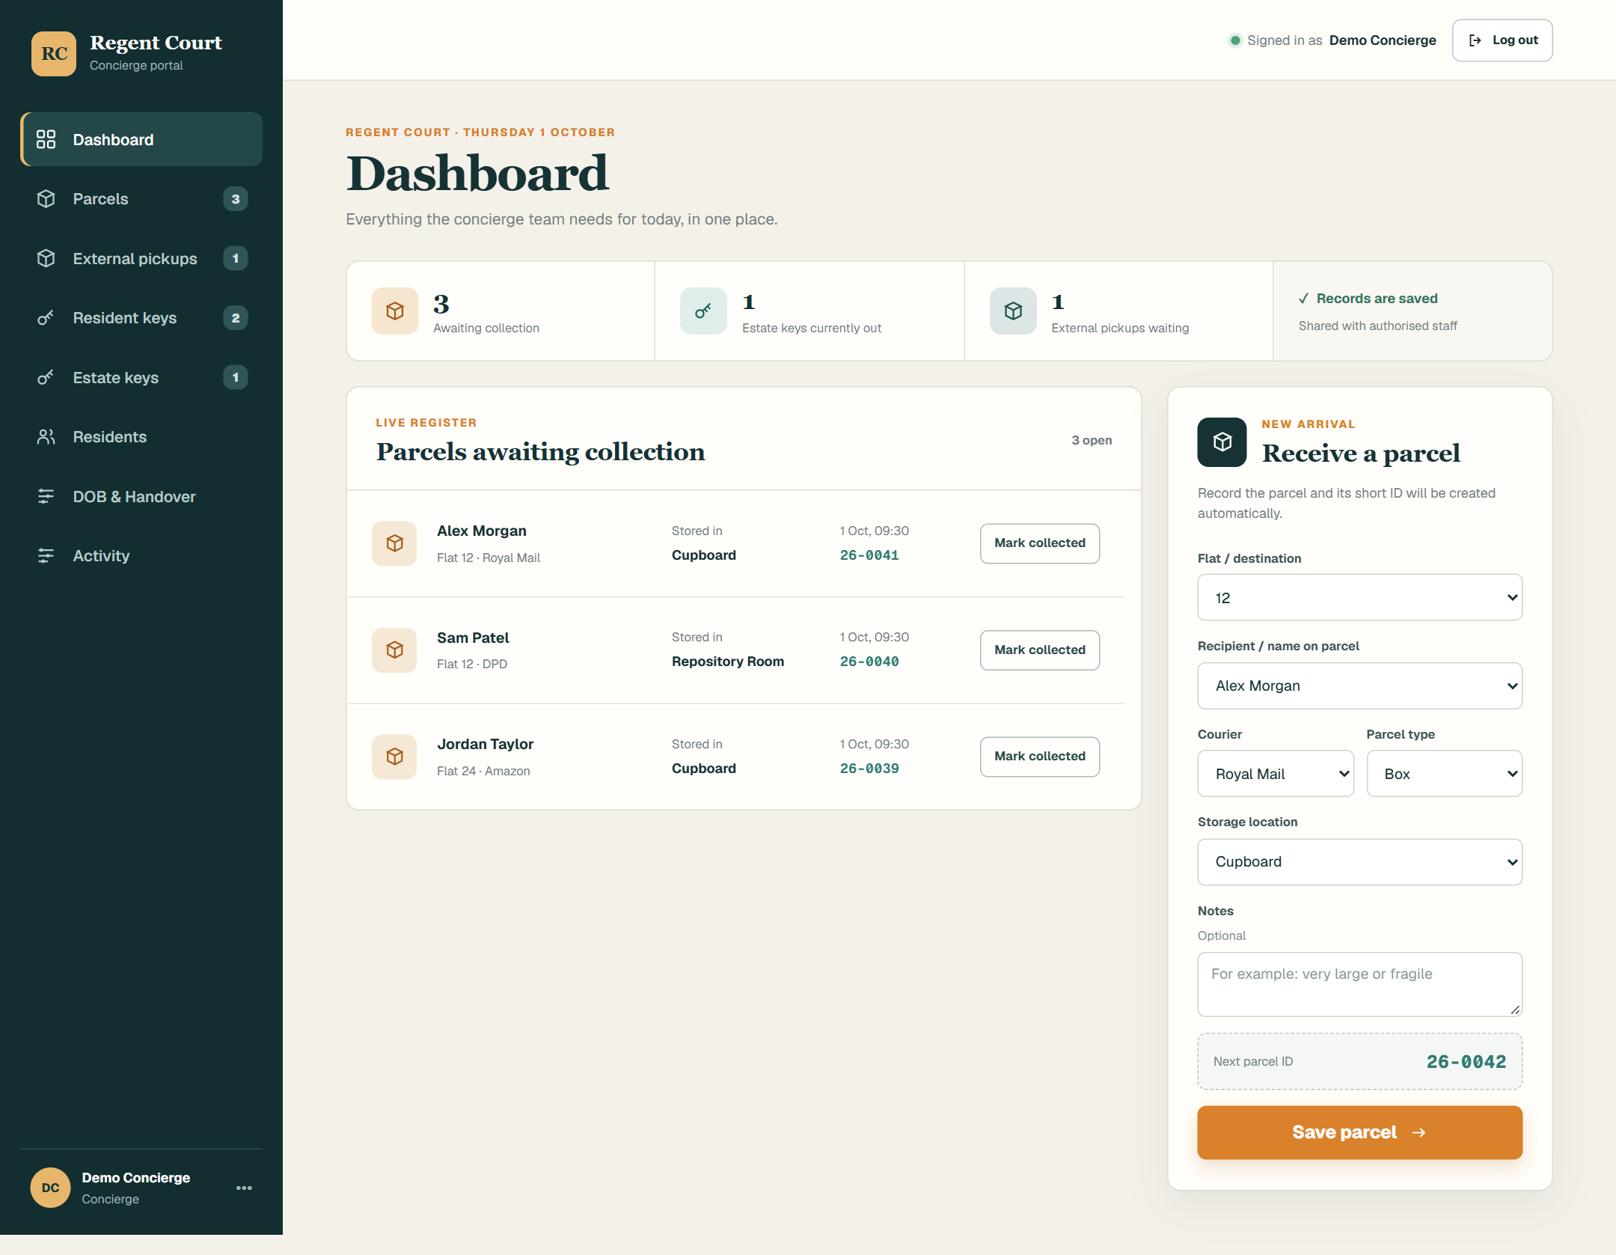The width and height of the screenshot is (1616, 1255).
Task: Mark Jordan Taylor's parcel collected
Action: click(1040, 757)
